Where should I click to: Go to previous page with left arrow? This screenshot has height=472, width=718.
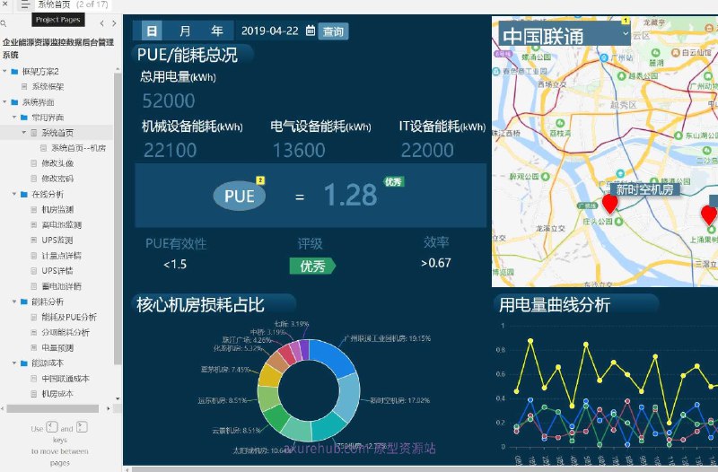coord(101,23)
